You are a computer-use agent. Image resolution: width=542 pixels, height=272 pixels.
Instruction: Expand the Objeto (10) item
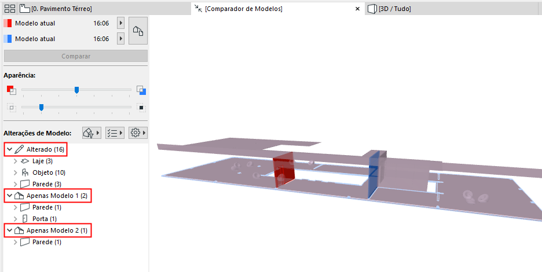15,172
